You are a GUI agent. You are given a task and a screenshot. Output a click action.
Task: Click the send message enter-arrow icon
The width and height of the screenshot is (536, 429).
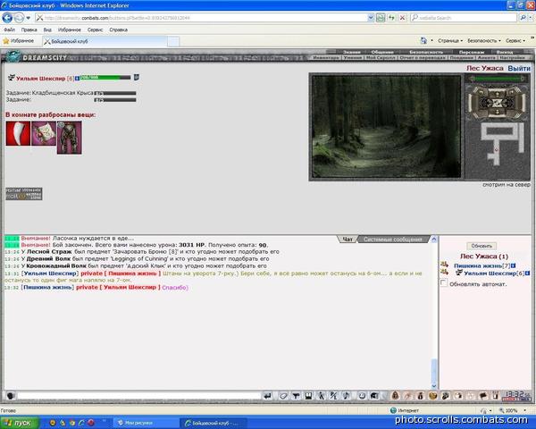[x=267, y=396]
